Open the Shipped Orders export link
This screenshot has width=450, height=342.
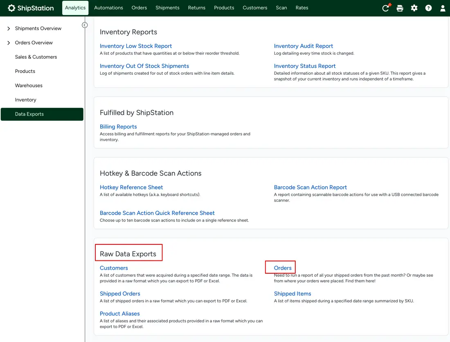point(120,294)
